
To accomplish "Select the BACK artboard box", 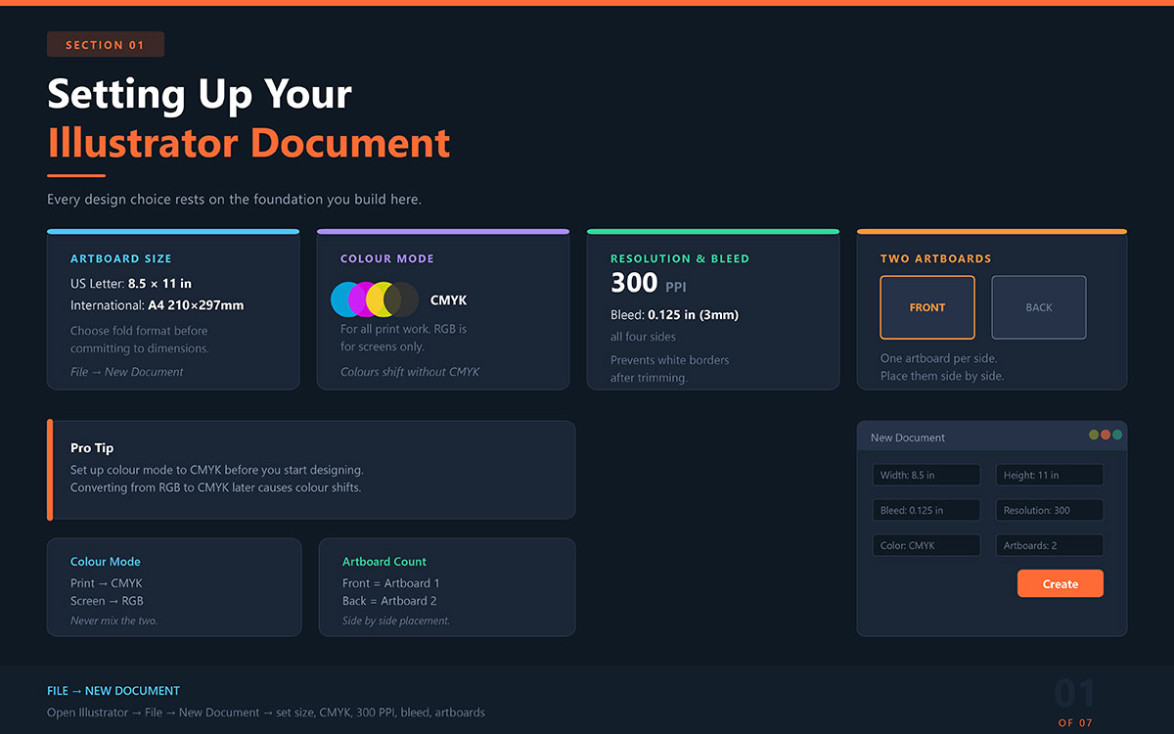I will pyautogui.click(x=1039, y=307).
